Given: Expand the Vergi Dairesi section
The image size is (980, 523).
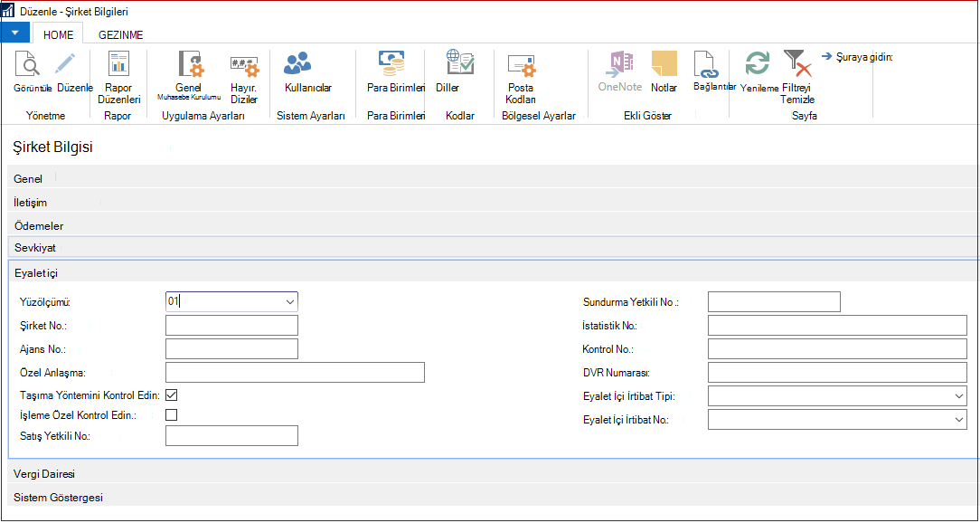Looking at the screenshot, I should (x=494, y=473).
